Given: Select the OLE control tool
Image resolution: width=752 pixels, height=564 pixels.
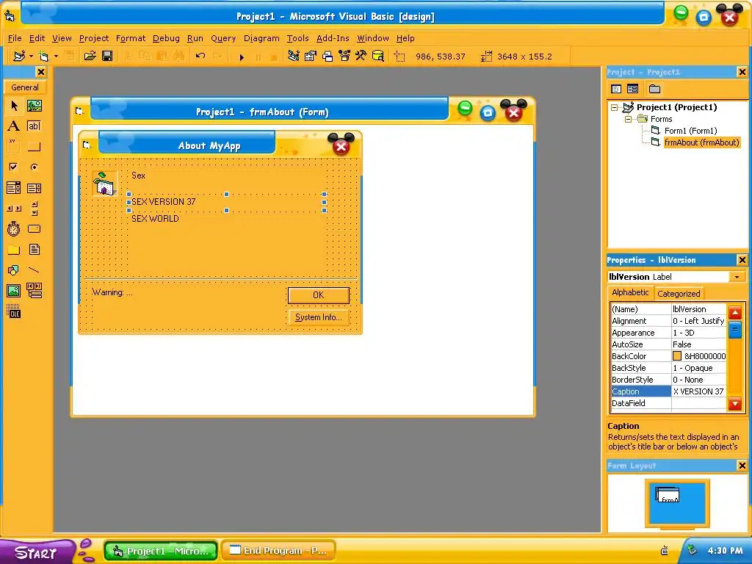Looking at the screenshot, I should point(14,311).
